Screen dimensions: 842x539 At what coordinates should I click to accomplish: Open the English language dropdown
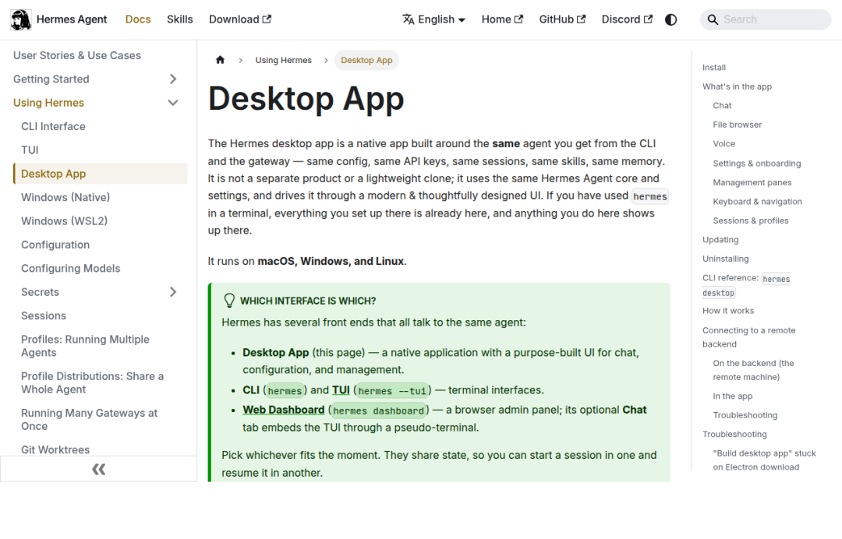point(434,19)
